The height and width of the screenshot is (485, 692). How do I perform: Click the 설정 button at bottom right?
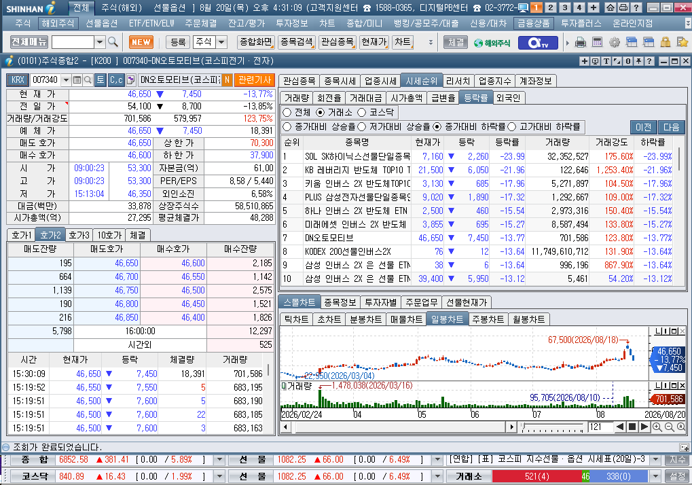tap(678, 477)
